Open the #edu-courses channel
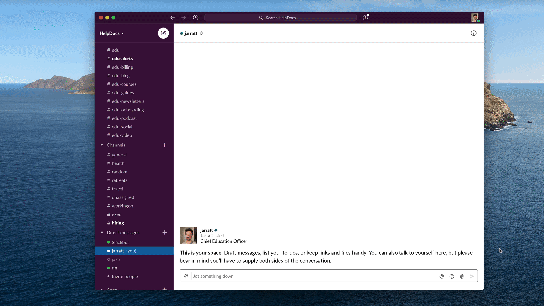This screenshot has height=306, width=544. tap(134, 84)
